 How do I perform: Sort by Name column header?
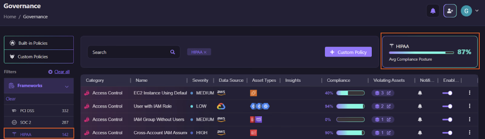point(142,80)
